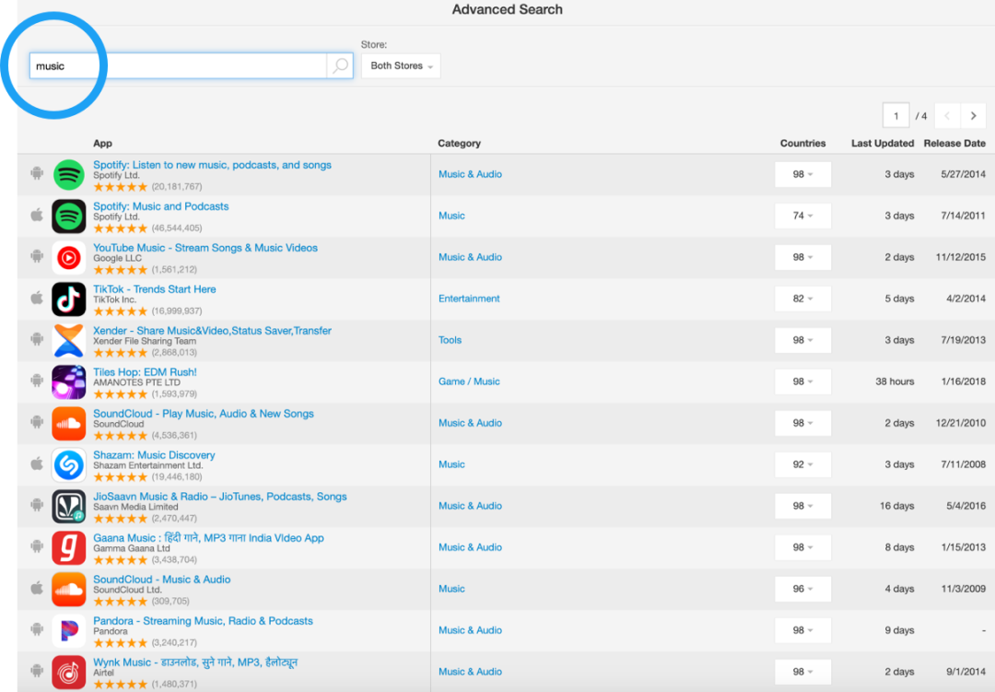
Task: Open Pandora - Streaming Music link
Action: coord(203,621)
